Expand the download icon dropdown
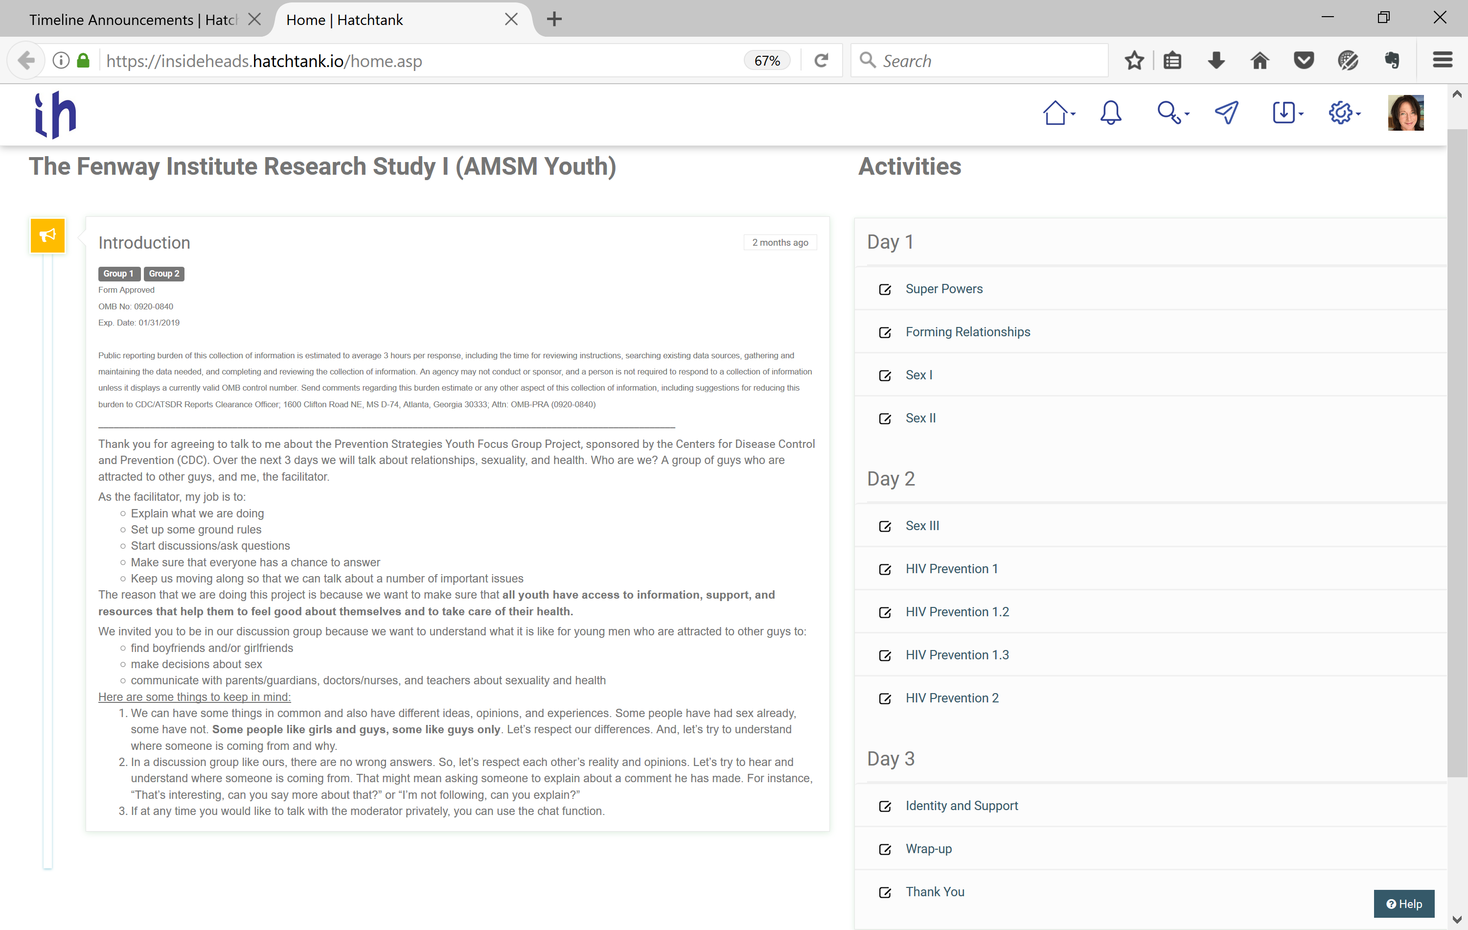This screenshot has width=1468, height=930. coord(1287,113)
